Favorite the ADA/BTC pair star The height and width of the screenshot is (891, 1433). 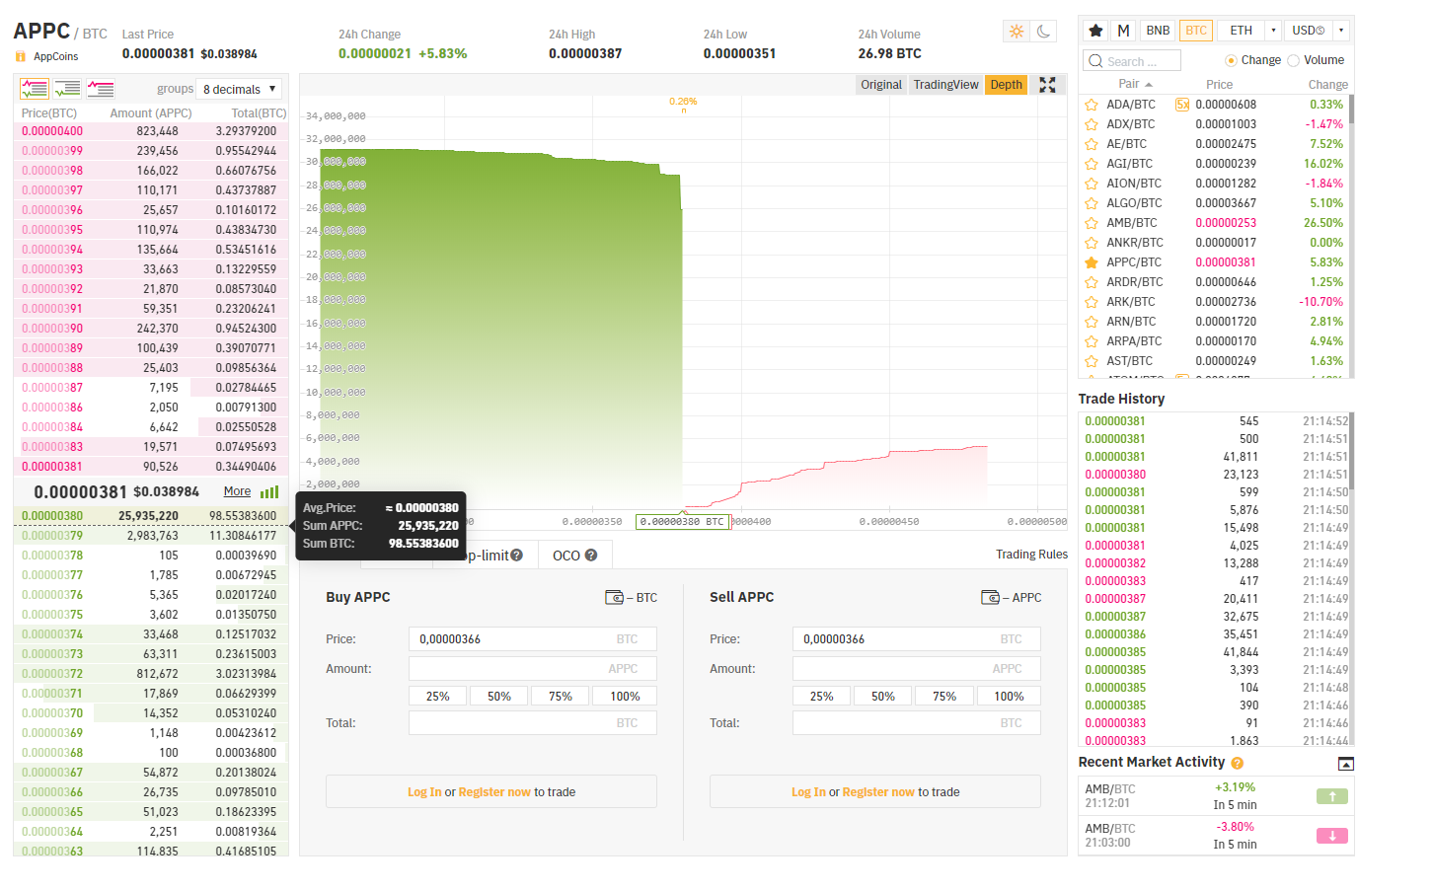click(x=1092, y=105)
